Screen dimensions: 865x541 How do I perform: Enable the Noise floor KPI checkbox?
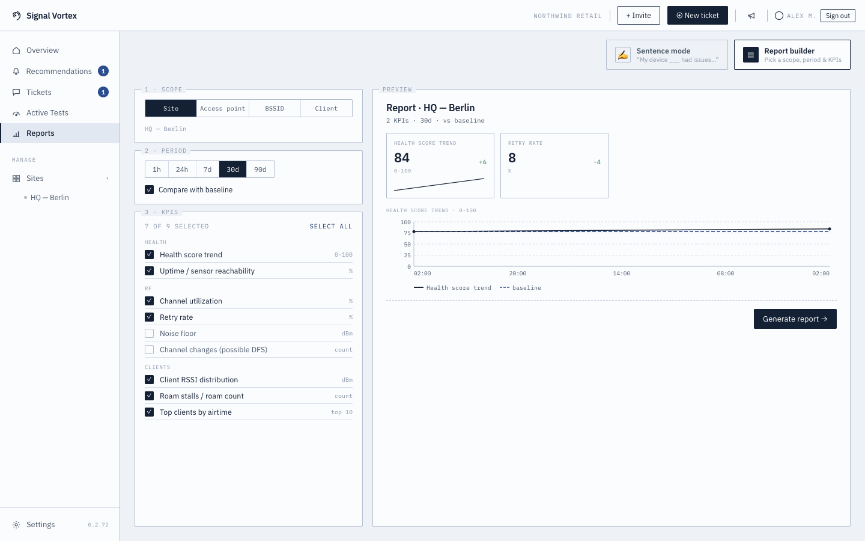(150, 334)
